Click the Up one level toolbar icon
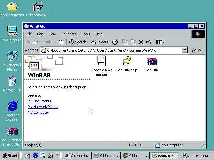Screen dimensions: 214x160 pos(61,42)
